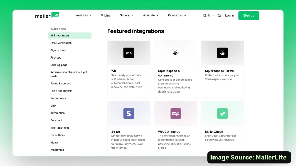The width and height of the screenshot is (296, 166).
Task: Click the MailerLite logo
Action: [x=47, y=15]
